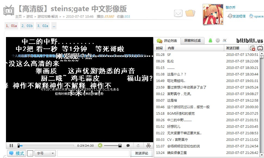The width and height of the screenshot is (264, 158).
Task: Click the bilibili TV logo icon
Action: [x=9, y=10]
